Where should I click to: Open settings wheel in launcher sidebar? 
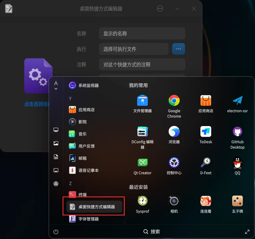[56, 184]
